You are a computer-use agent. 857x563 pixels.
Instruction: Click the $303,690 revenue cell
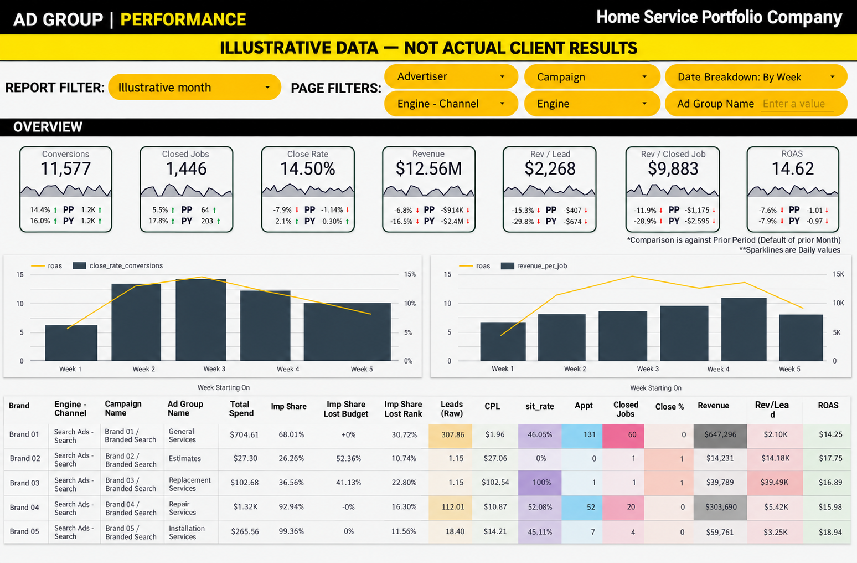click(720, 507)
